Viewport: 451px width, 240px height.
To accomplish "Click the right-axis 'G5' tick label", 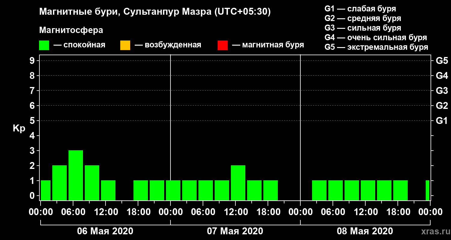I will [442, 61].
